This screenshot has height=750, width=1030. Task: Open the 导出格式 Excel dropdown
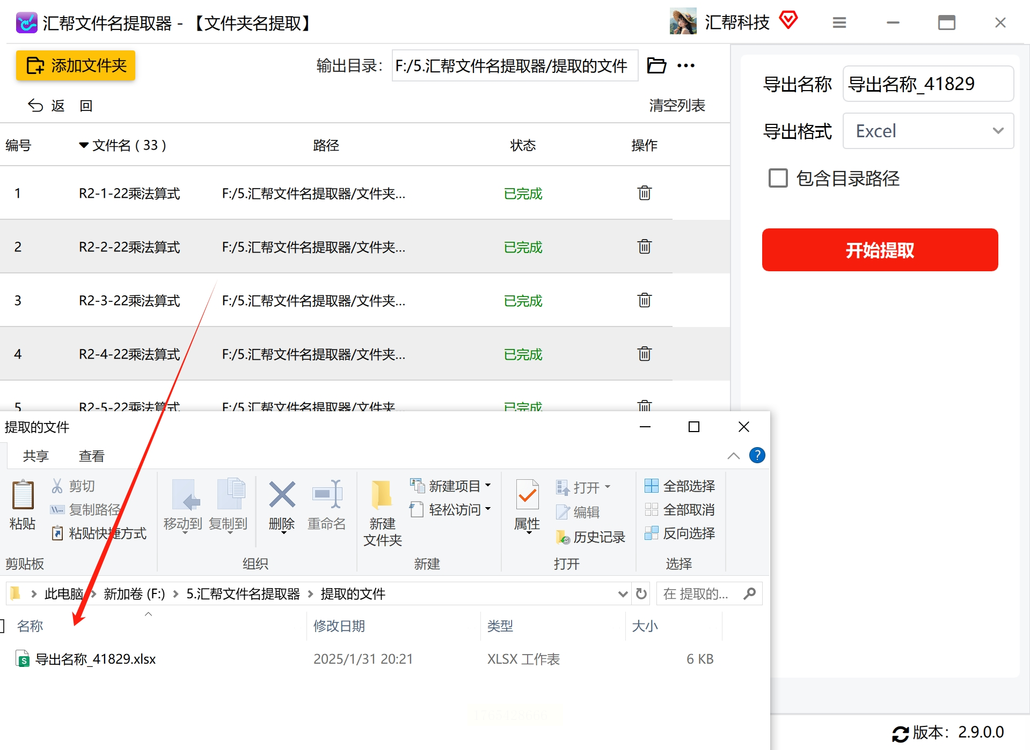point(928,131)
